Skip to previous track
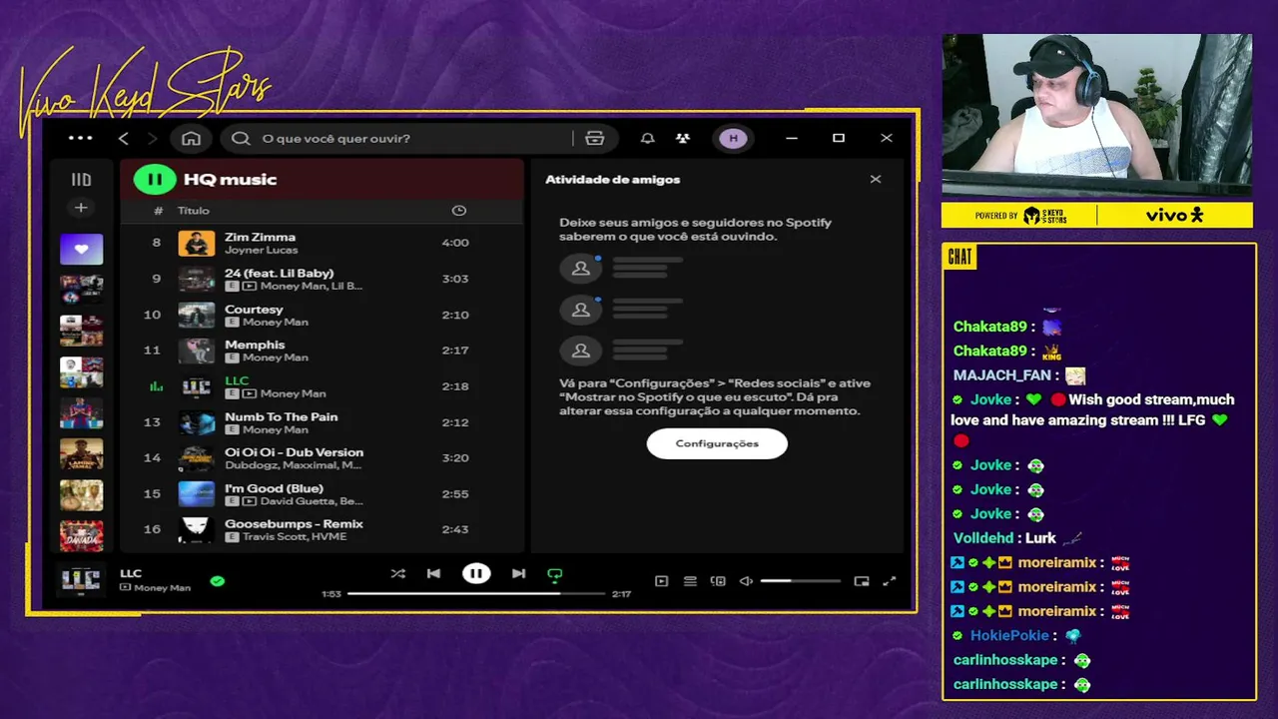The width and height of the screenshot is (1278, 719). coord(433,573)
